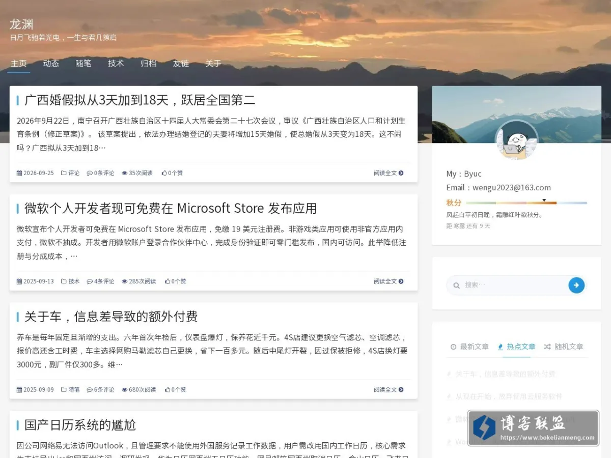Click 阅读全文 on 广西婚假 post

(x=388, y=173)
